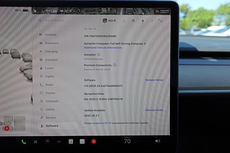The width and height of the screenshot is (230, 153).
Task: Open the notifications bell icon
Action: pyautogui.click(x=143, y=21)
